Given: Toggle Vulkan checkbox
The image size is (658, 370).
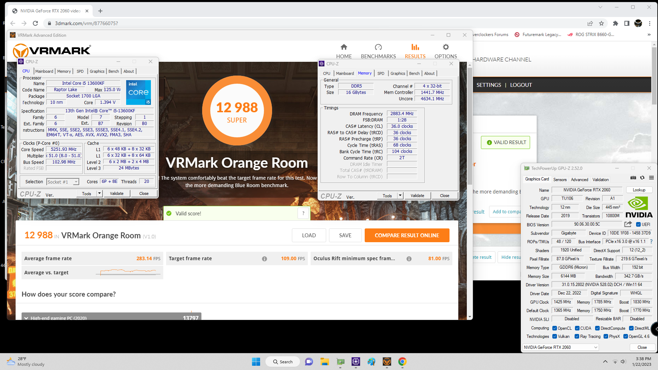Looking at the screenshot, I should tap(554, 336).
